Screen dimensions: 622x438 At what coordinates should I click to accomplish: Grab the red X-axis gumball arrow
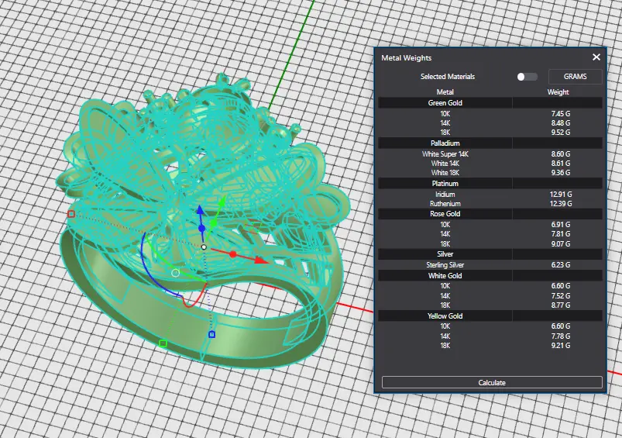click(x=260, y=260)
